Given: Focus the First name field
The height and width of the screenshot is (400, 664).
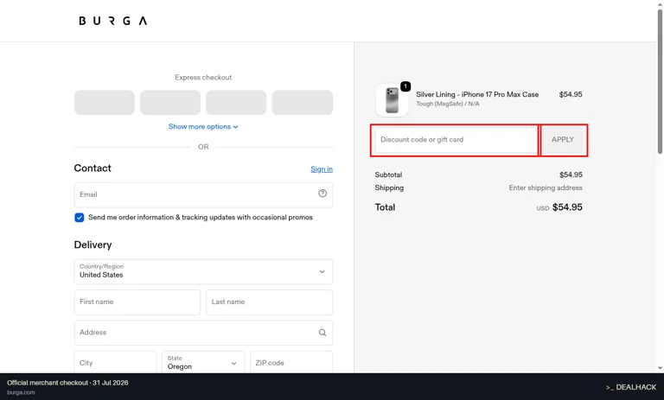Looking at the screenshot, I should tap(137, 302).
